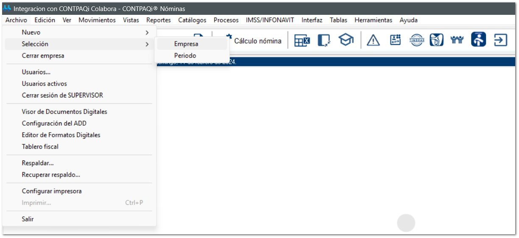Click the dotted-panel icon left of TIMBRAR
This screenshot has height=238, width=519.
(396, 40)
